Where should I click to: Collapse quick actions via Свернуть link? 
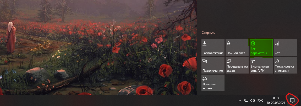(208, 33)
